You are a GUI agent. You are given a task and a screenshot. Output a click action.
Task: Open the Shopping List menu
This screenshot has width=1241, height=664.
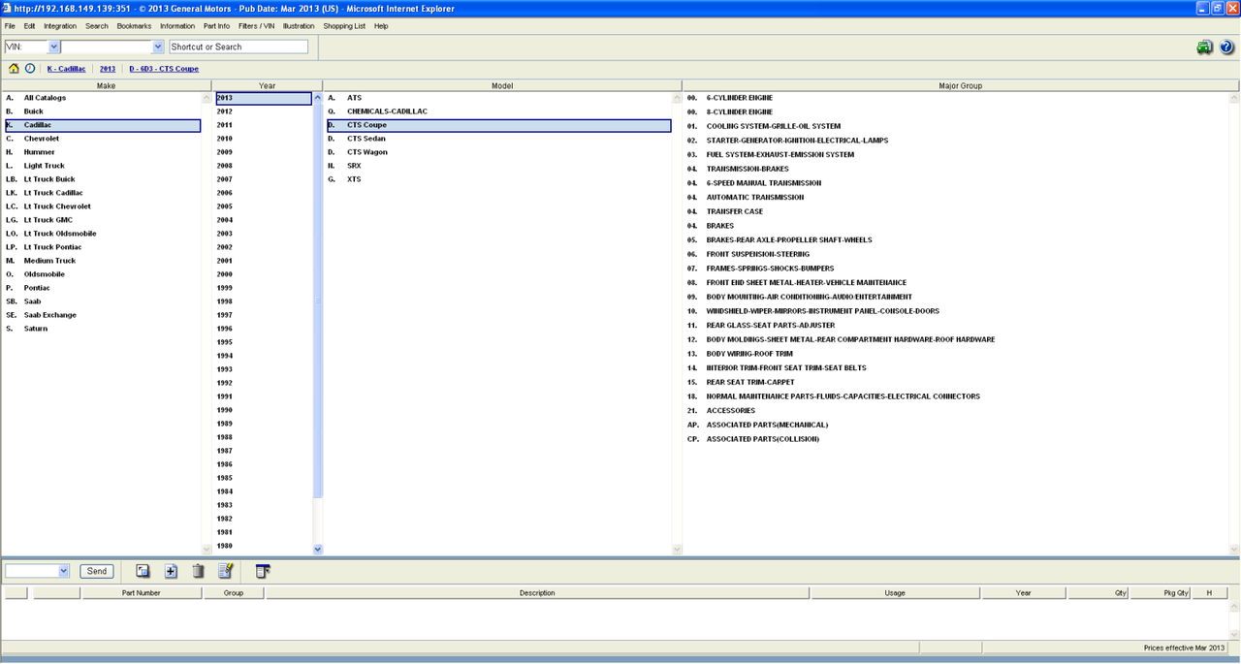pos(344,26)
